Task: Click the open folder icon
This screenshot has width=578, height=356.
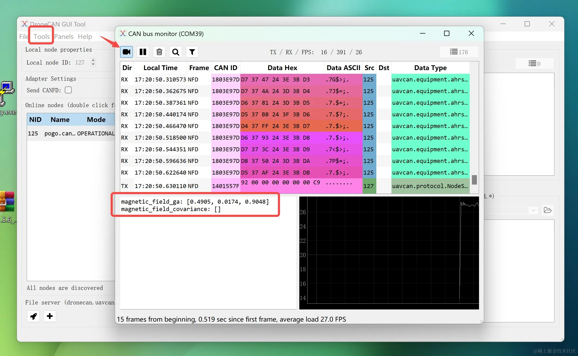Action: point(548,210)
